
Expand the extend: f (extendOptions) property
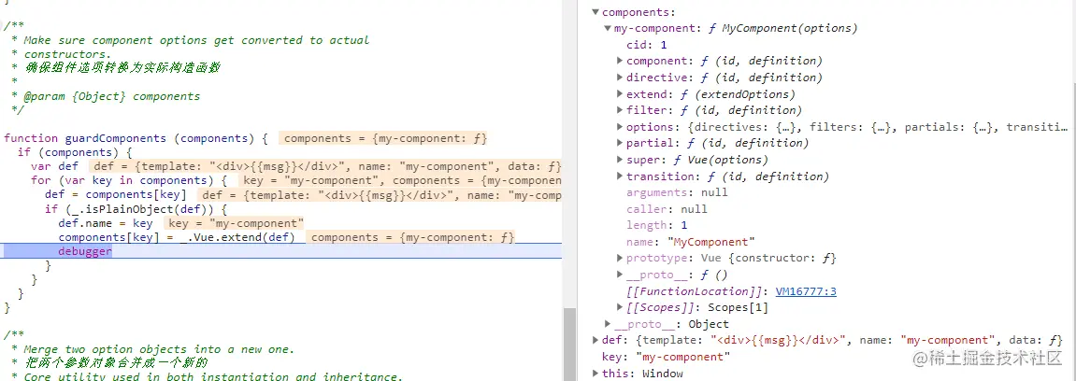tap(621, 94)
